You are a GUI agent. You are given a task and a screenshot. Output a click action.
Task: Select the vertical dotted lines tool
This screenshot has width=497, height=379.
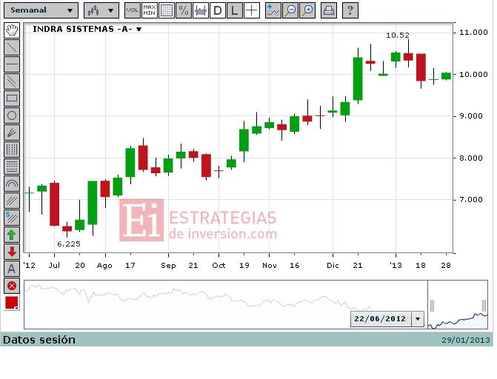point(12,150)
